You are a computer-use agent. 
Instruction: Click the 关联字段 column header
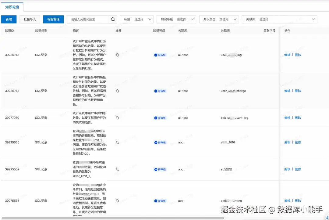coord(269,31)
